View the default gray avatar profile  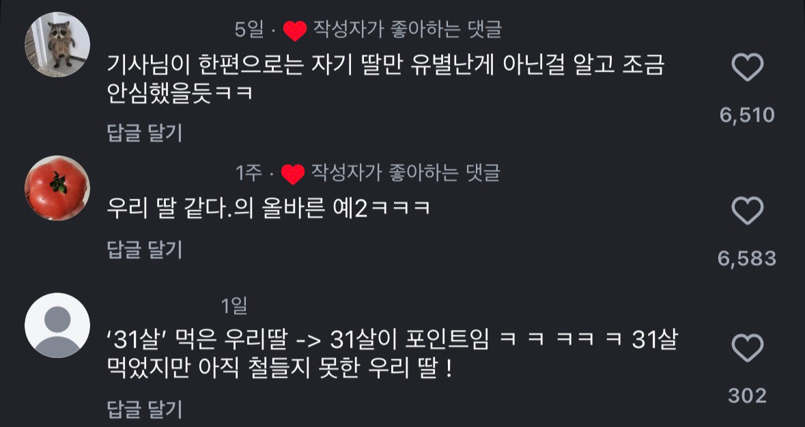(57, 325)
